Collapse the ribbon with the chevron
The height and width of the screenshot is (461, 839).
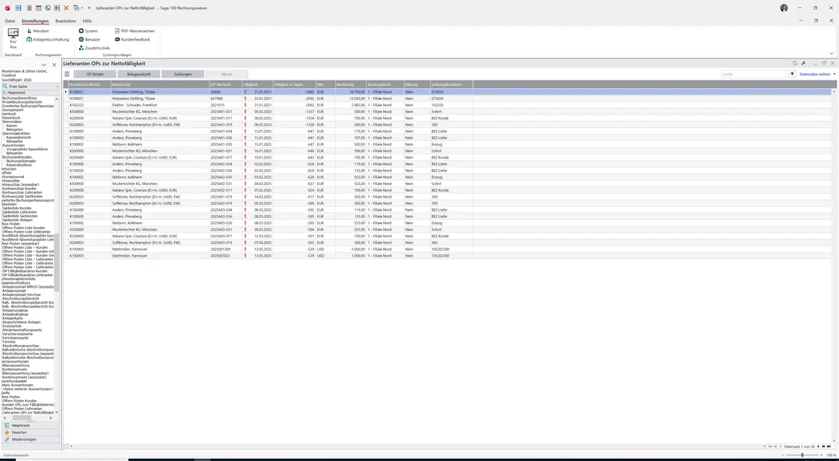click(x=831, y=53)
